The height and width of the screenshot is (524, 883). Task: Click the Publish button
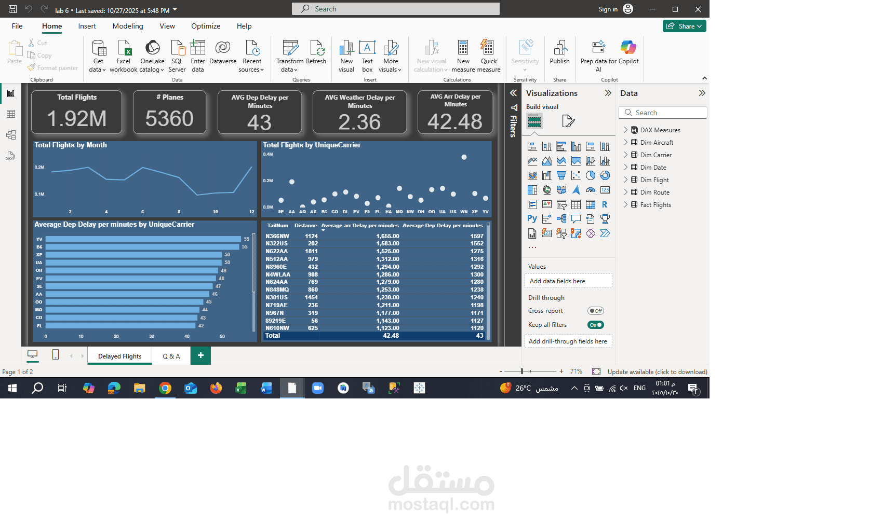pyautogui.click(x=559, y=54)
